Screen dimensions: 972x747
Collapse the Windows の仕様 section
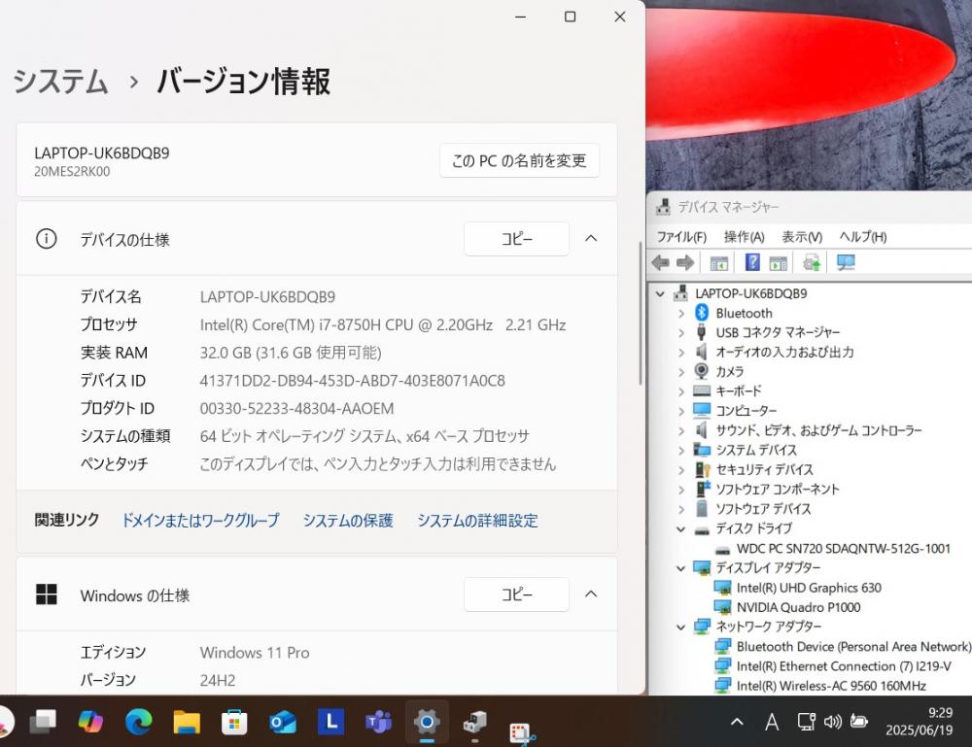point(591,594)
